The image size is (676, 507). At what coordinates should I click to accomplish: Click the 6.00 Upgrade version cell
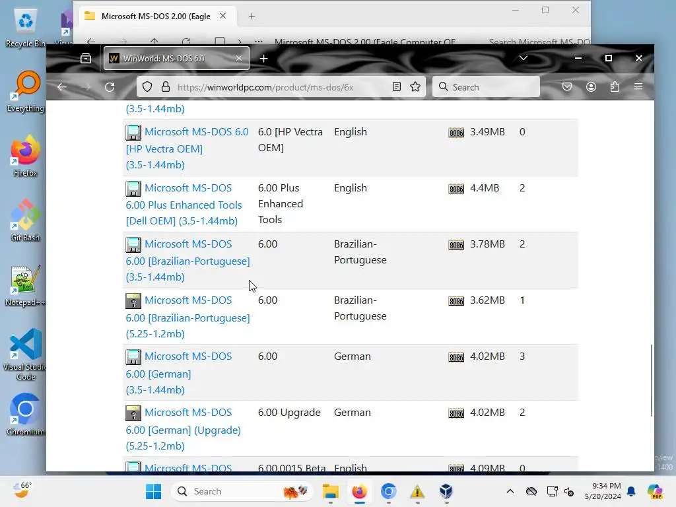(x=289, y=413)
